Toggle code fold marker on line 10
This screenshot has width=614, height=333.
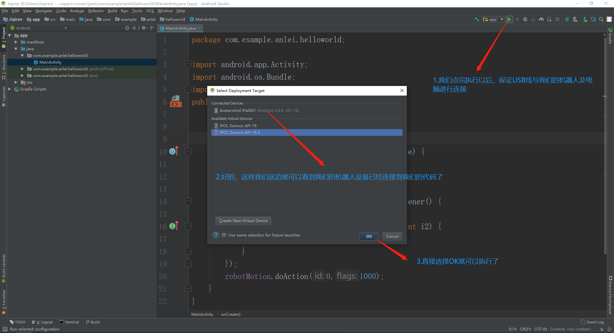[188, 151]
